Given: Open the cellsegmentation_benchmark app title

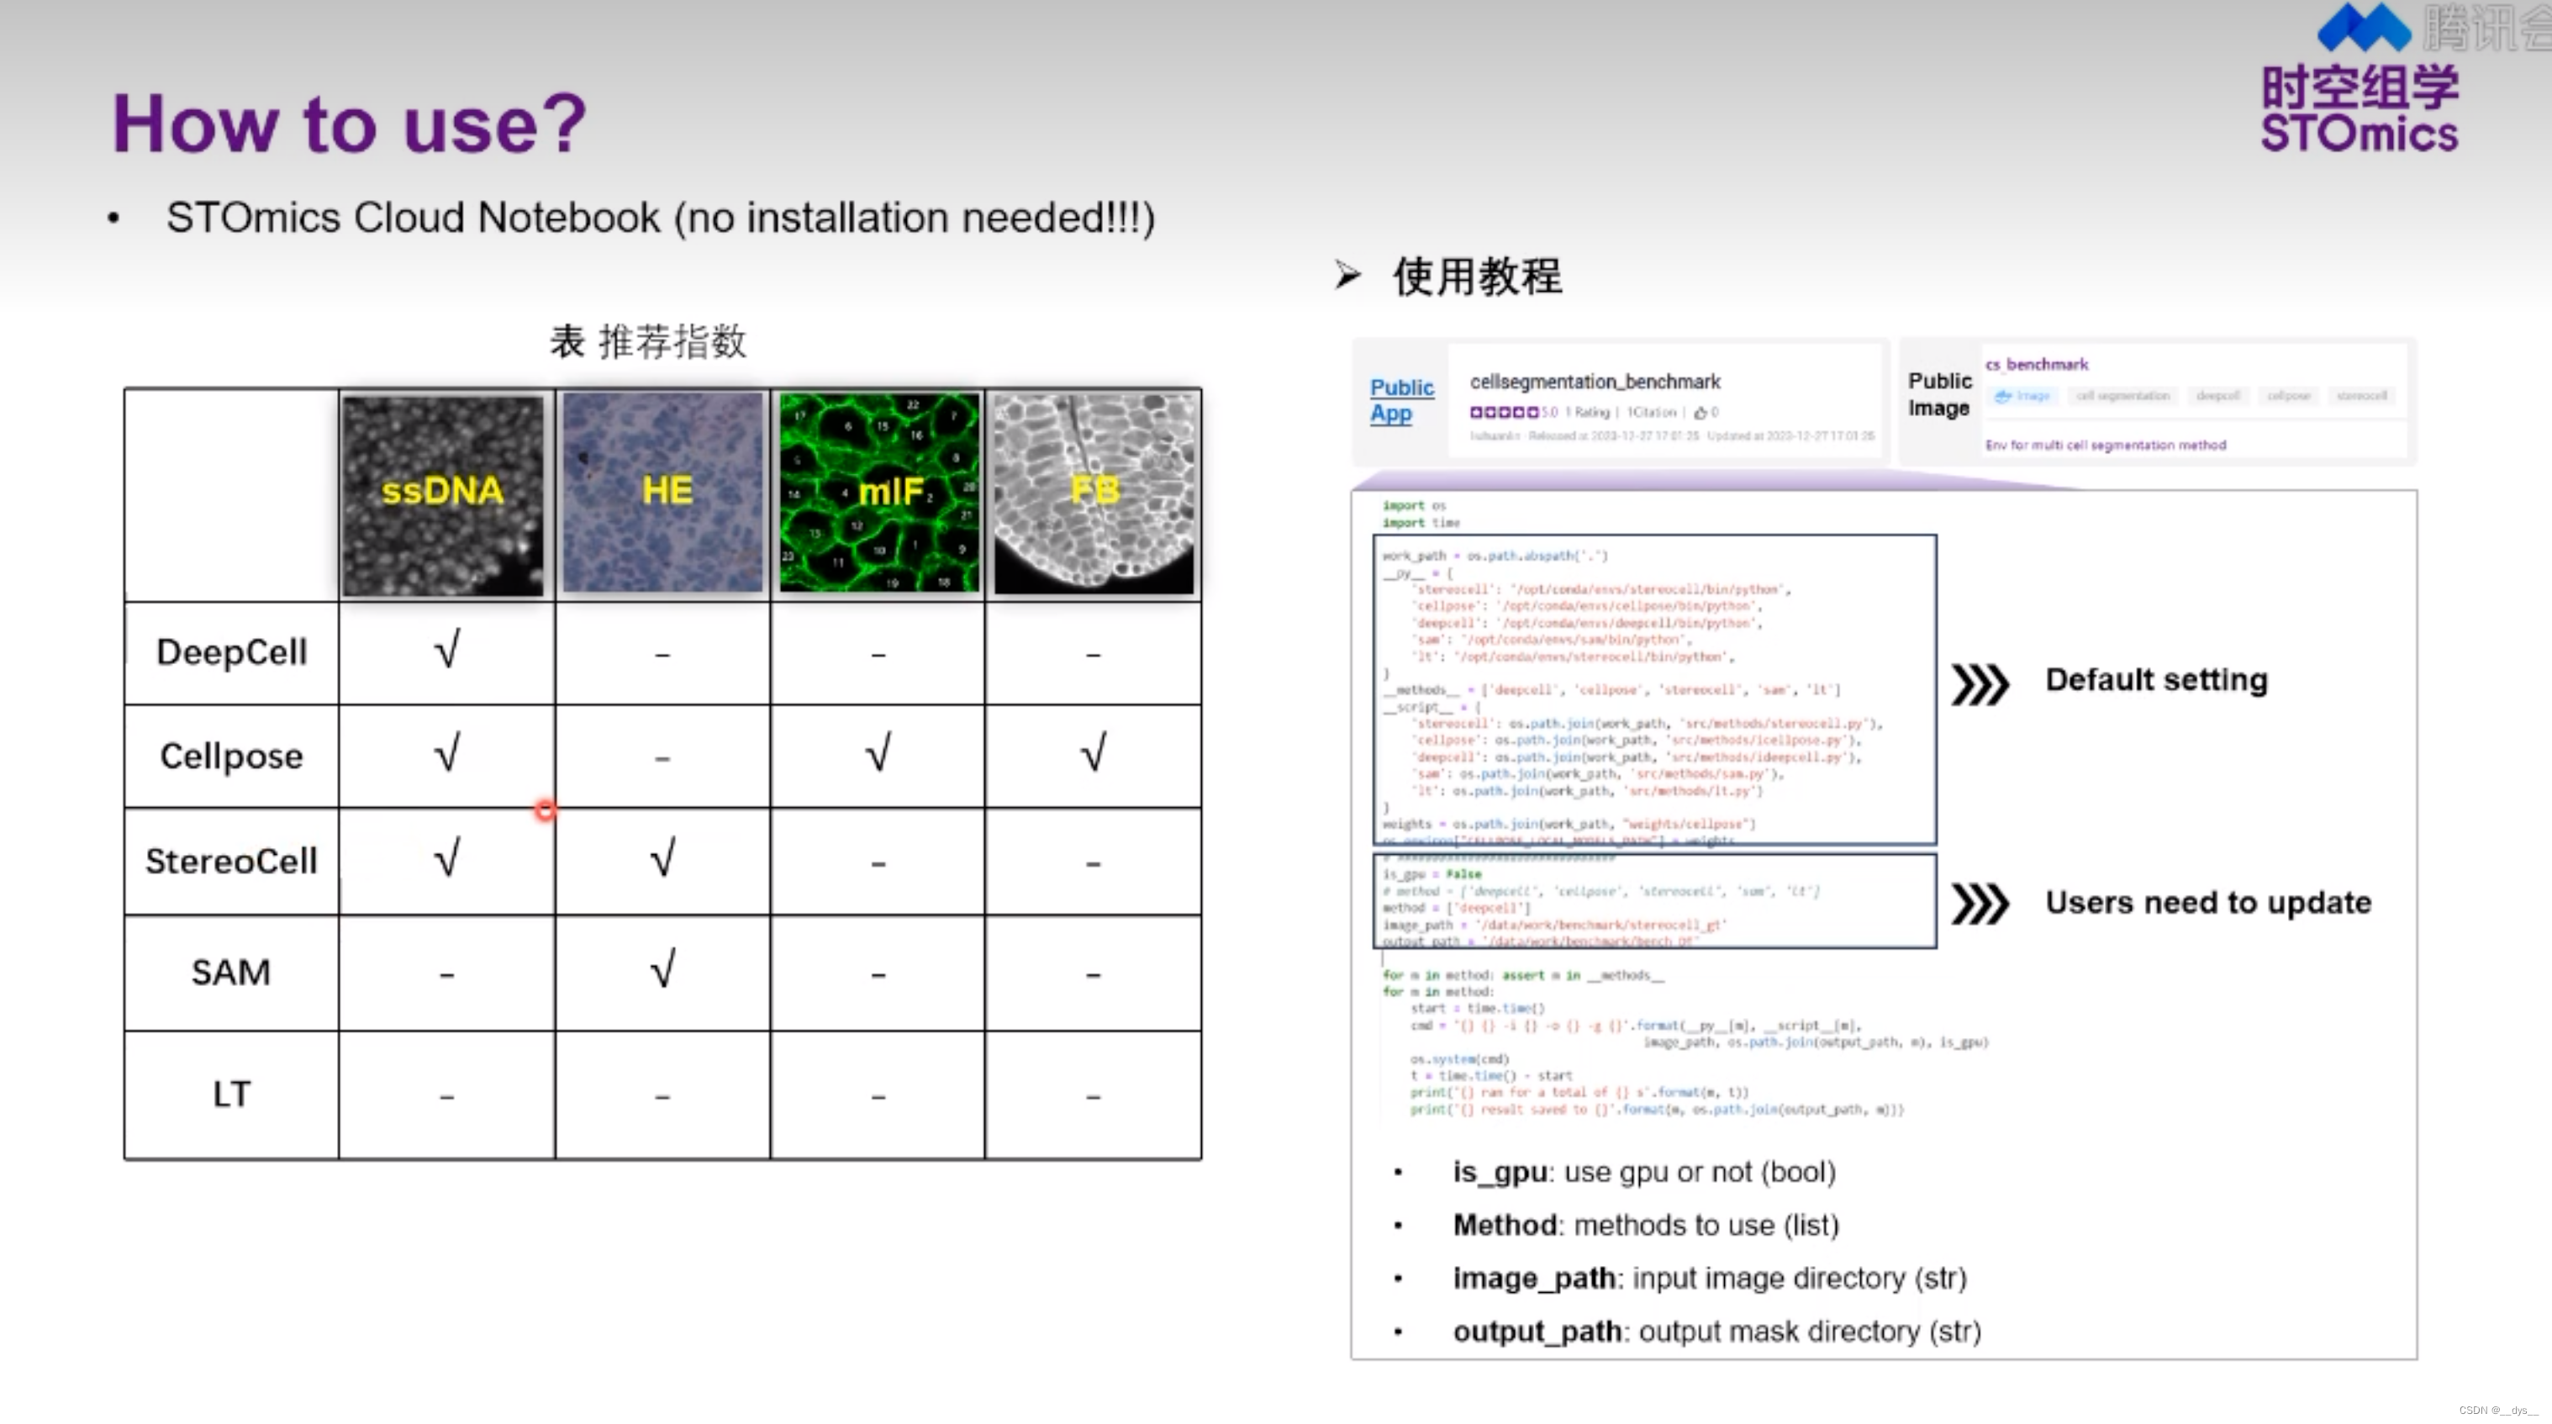Looking at the screenshot, I should click(x=1594, y=382).
